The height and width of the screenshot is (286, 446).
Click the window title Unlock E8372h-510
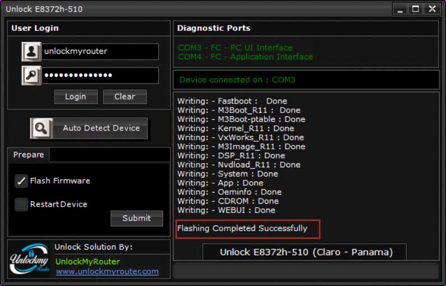[44, 10]
